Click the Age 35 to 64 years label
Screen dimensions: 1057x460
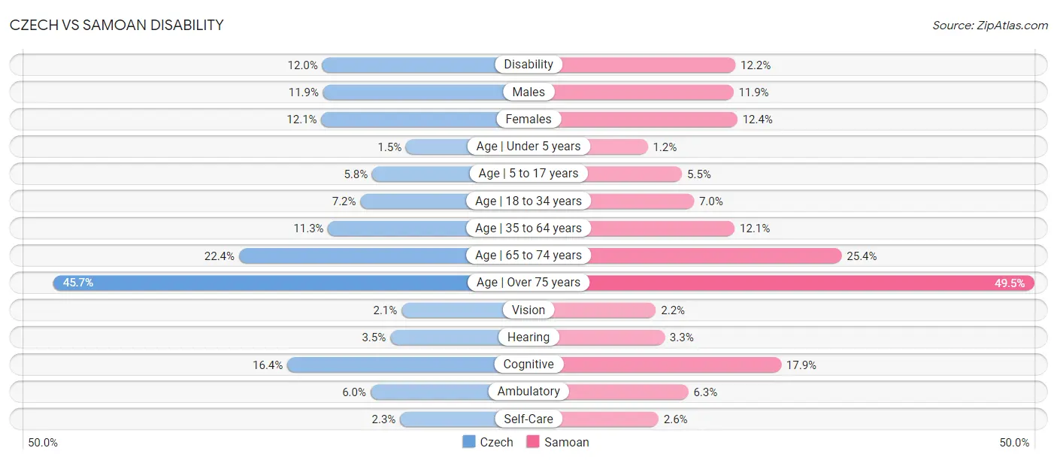coord(528,228)
